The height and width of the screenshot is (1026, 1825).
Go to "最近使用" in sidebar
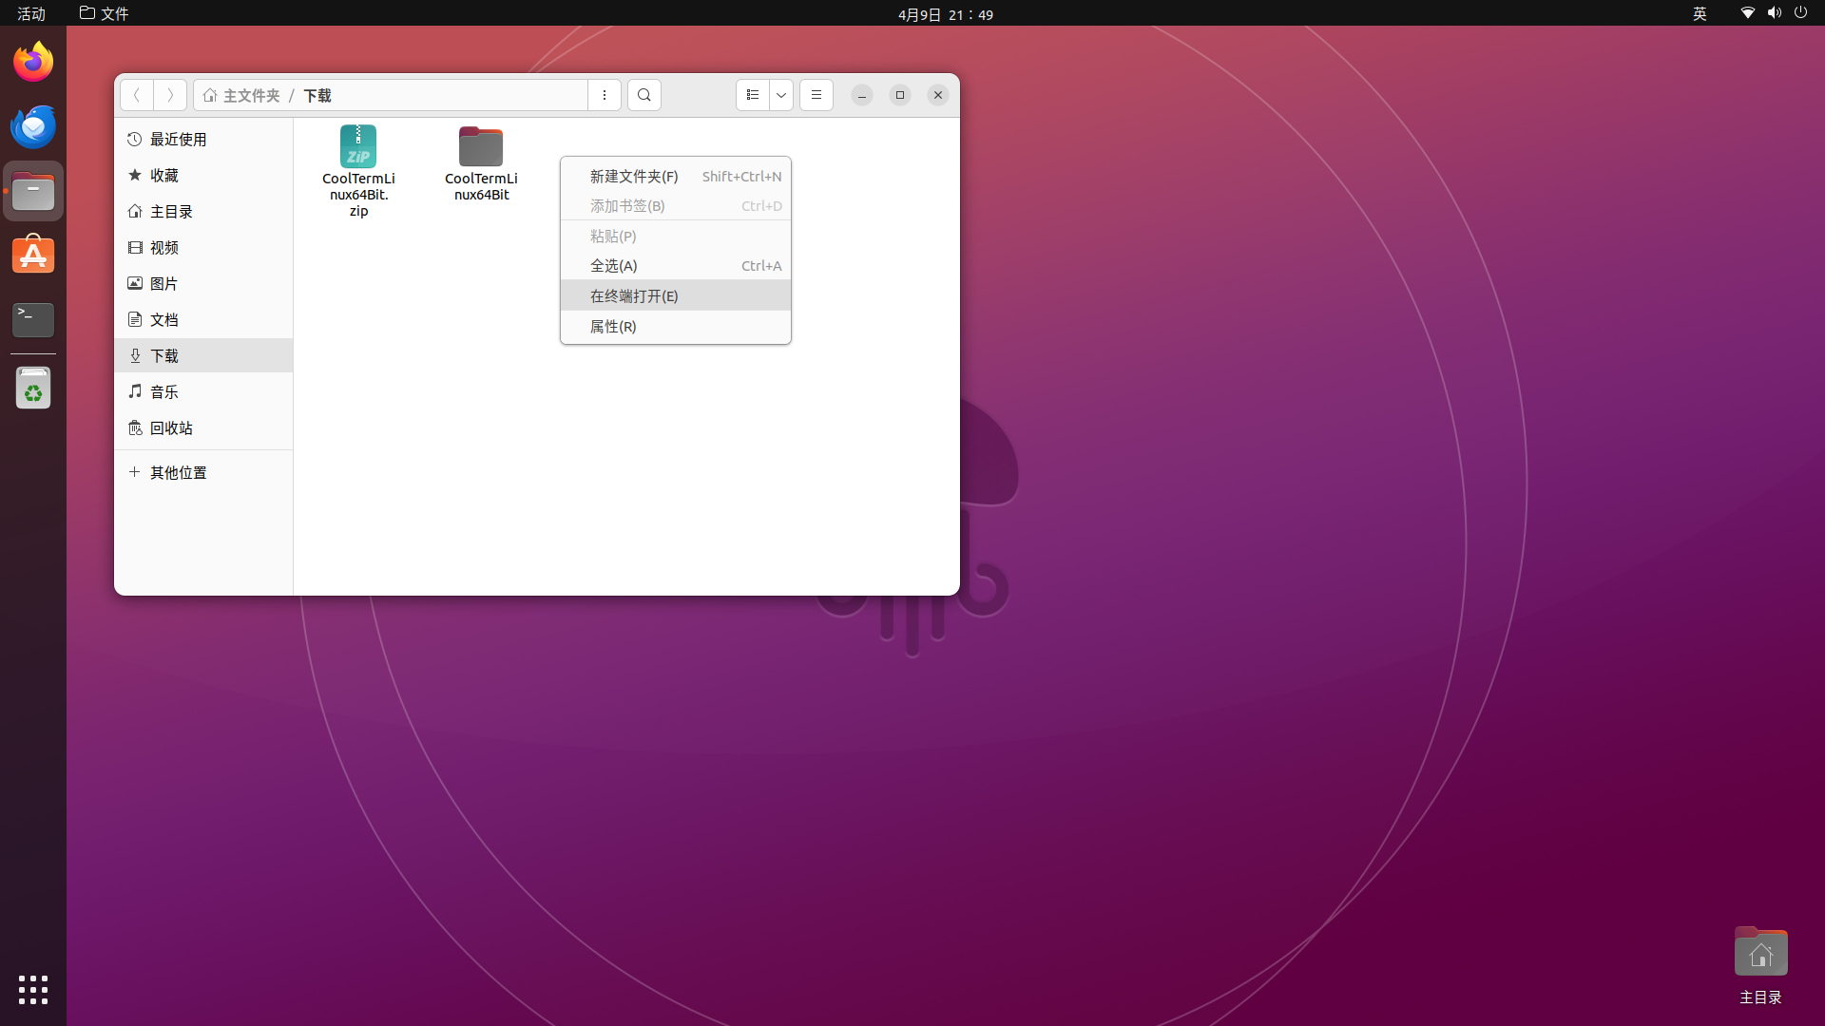(x=178, y=139)
